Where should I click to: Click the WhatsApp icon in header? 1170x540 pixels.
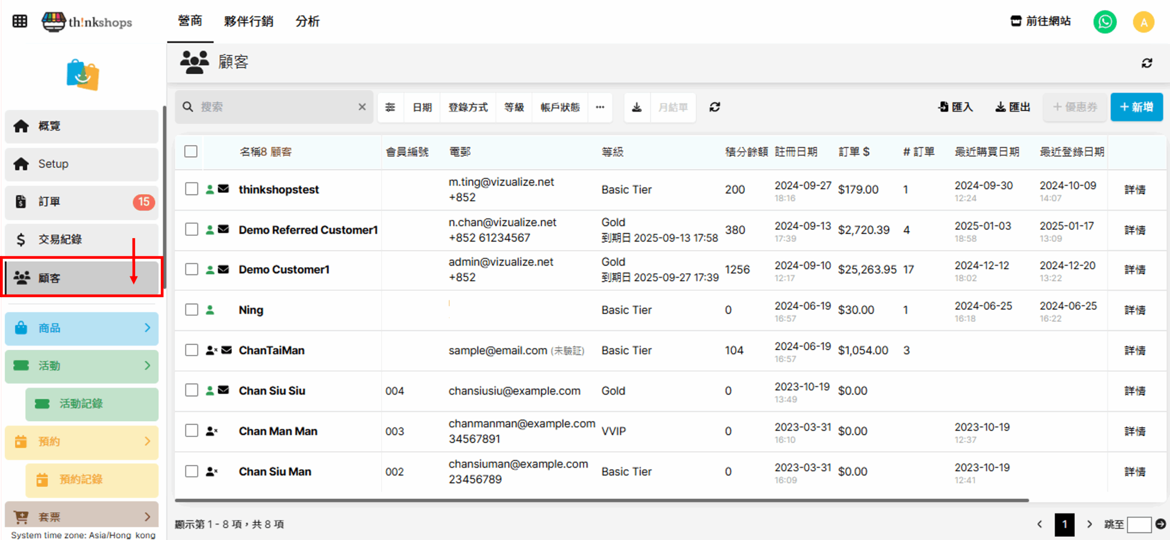[x=1104, y=22]
